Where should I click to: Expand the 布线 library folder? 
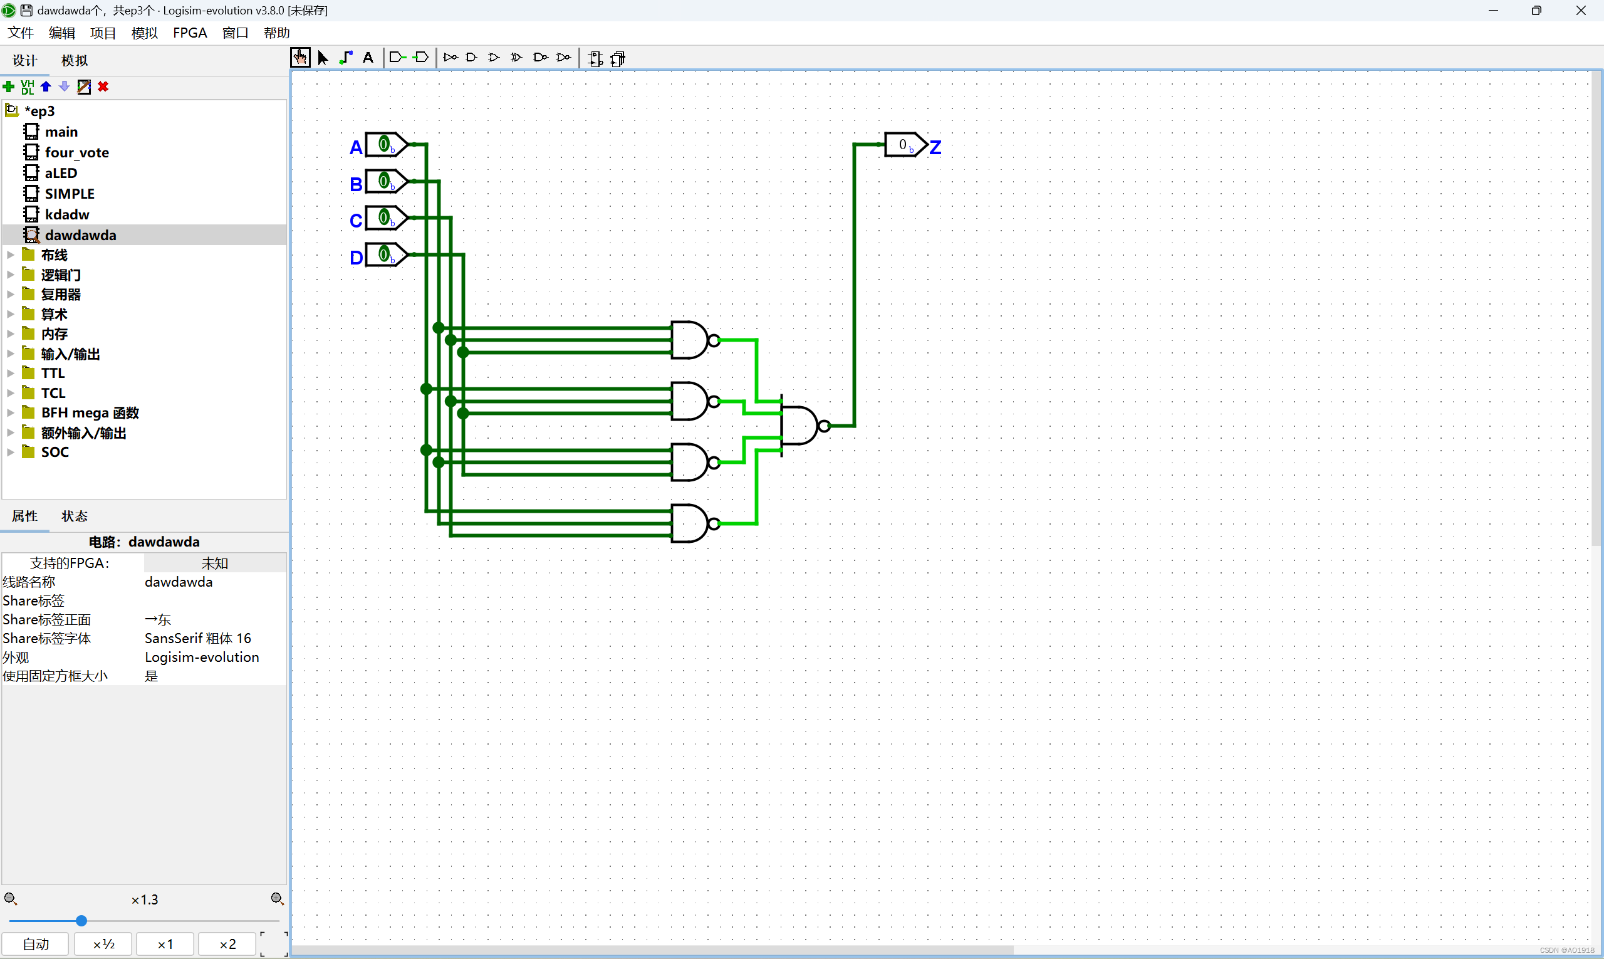point(10,255)
